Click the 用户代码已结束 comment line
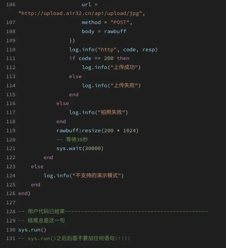226x248 pixels. tap(113, 212)
